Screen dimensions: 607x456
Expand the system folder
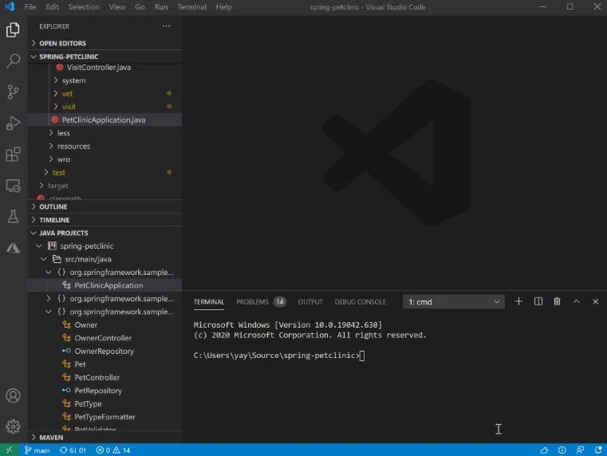[104, 81]
